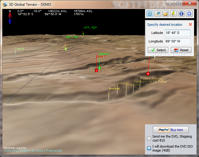Click the 15789m ASL altitude readout
The height and width of the screenshot is (157, 199).
pyautogui.click(x=83, y=11)
